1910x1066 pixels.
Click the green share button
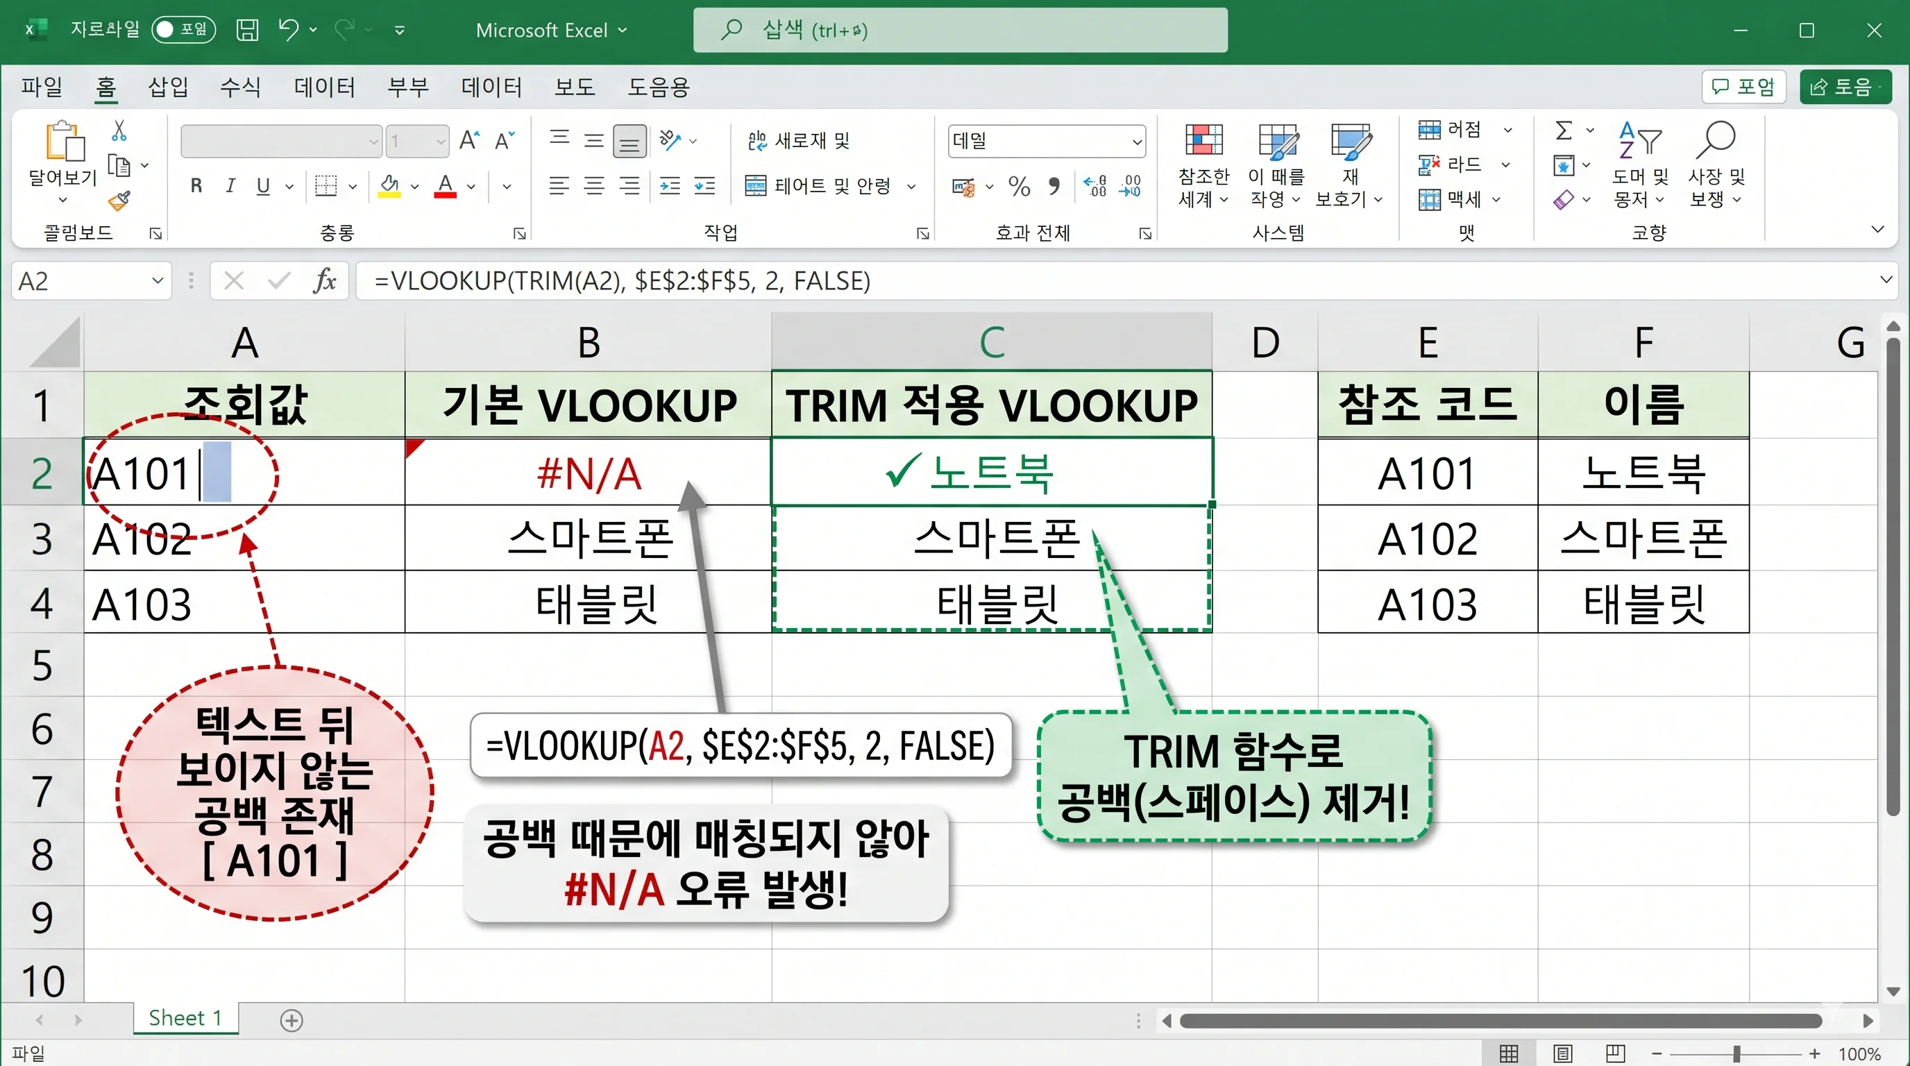[x=1845, y=87]
